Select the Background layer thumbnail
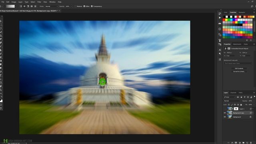Screen dimensions: 256x144 click(x=230, y=117)
